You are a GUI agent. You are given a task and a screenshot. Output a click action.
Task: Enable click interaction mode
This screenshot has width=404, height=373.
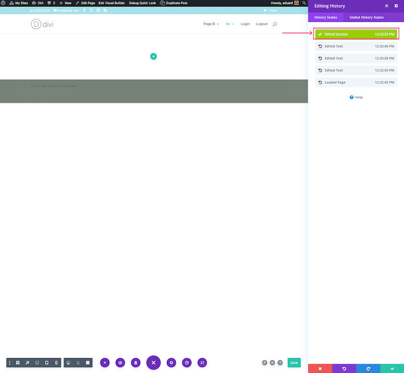click(x=78, y=363)
